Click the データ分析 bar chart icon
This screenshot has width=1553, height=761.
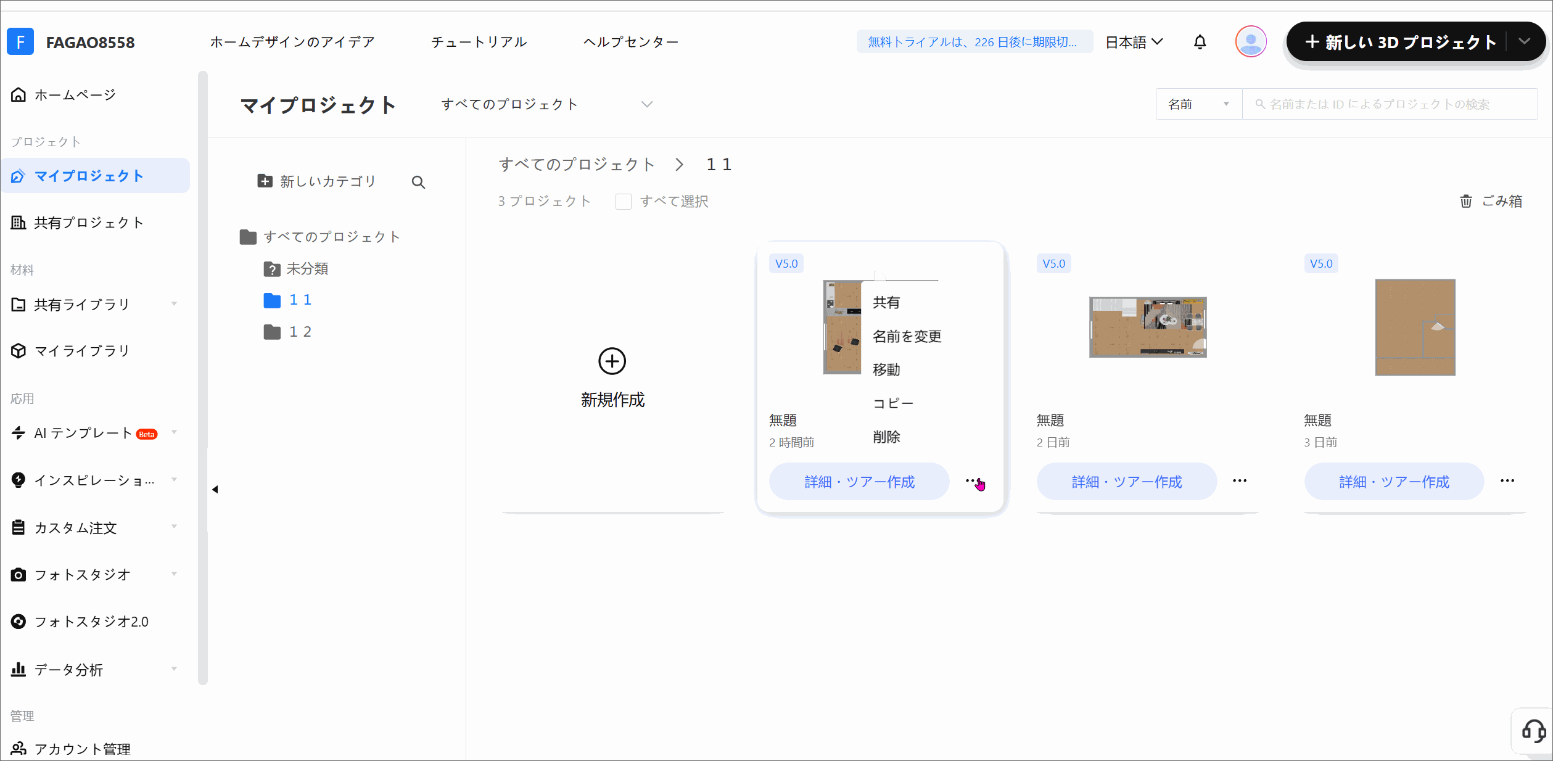[x=19, y=669]
